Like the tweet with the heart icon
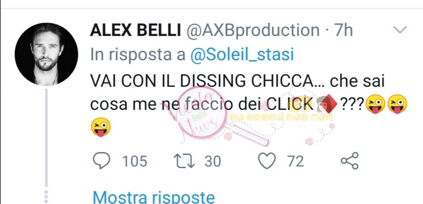 pyautogui.click(x=267, y=161)
